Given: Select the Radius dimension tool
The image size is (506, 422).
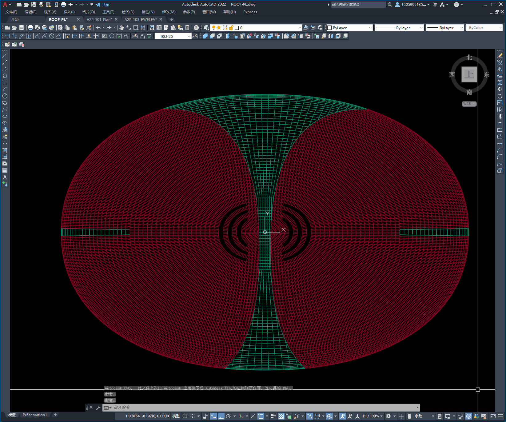Looking at the screenshot, I should pos(38,36).
